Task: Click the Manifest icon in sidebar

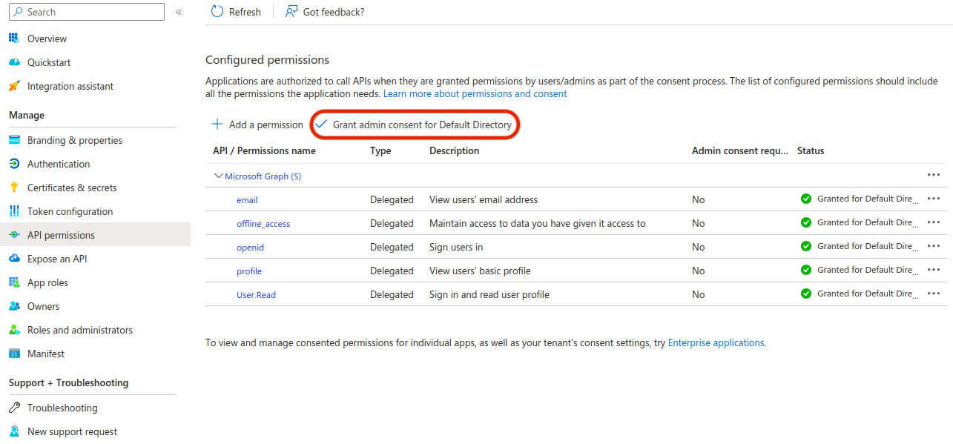Action: point(13,354)
